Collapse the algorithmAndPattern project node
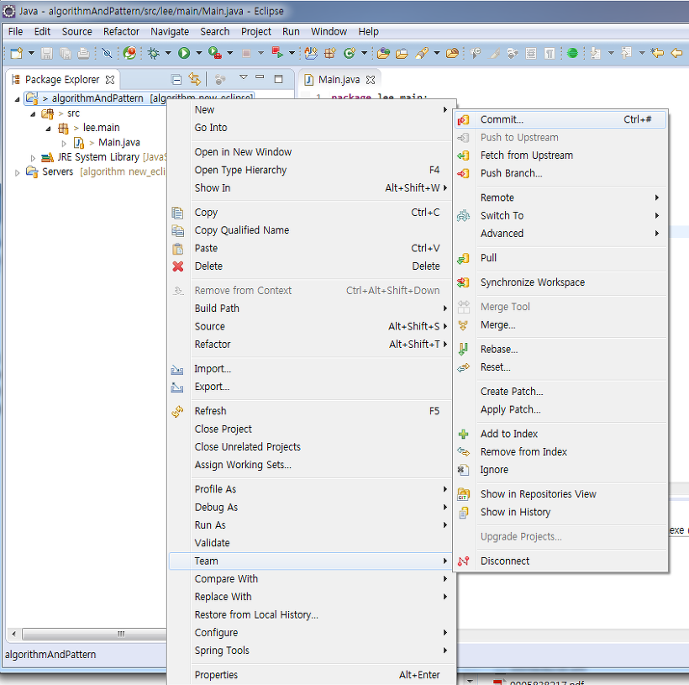 (17, 99)
